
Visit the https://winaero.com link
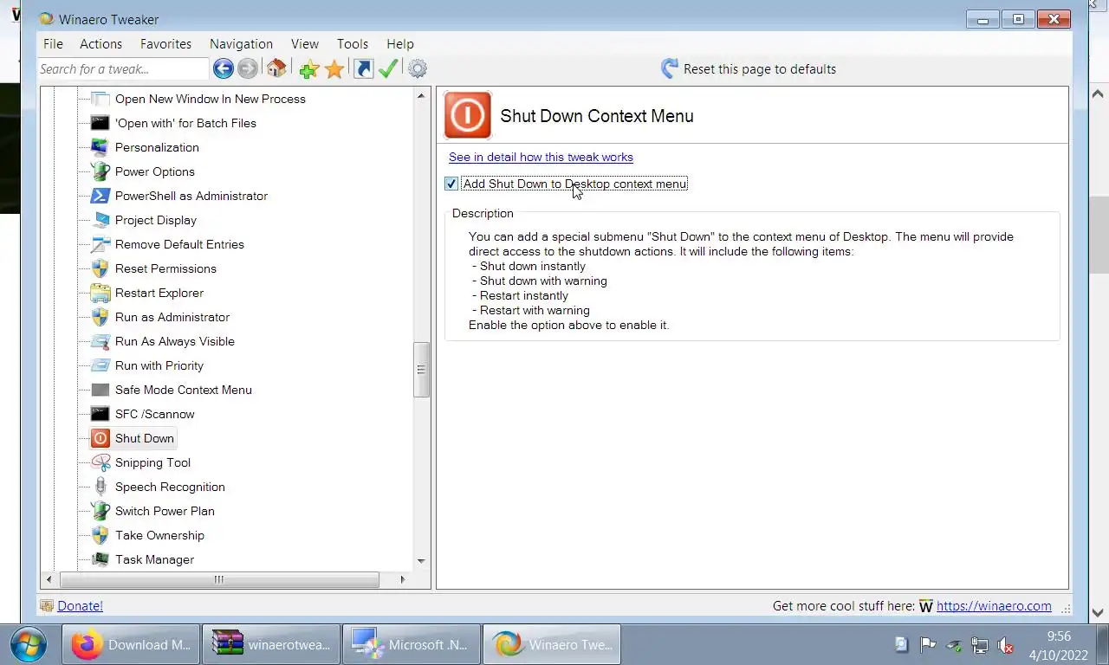point(994,606)
